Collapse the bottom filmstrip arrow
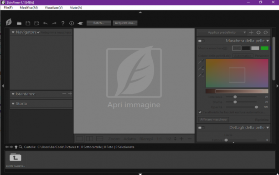This screenshot has width=279, height=175. (x=140, y=174)
